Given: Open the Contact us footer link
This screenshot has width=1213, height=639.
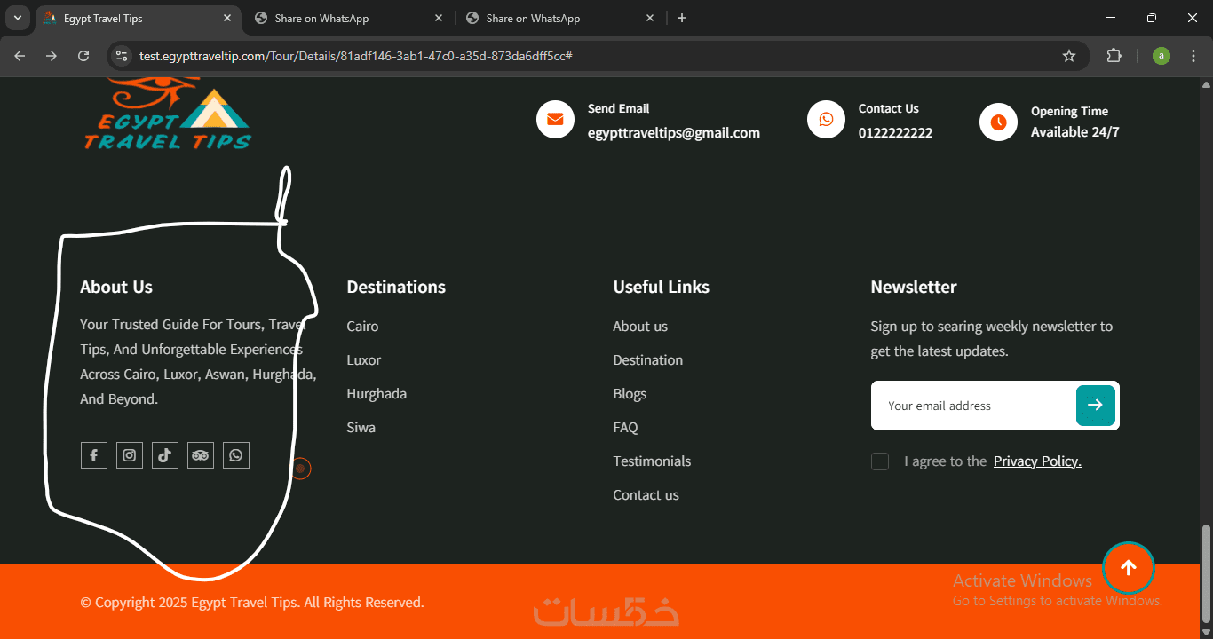Looking at the screenshot, I should (646, 495).
